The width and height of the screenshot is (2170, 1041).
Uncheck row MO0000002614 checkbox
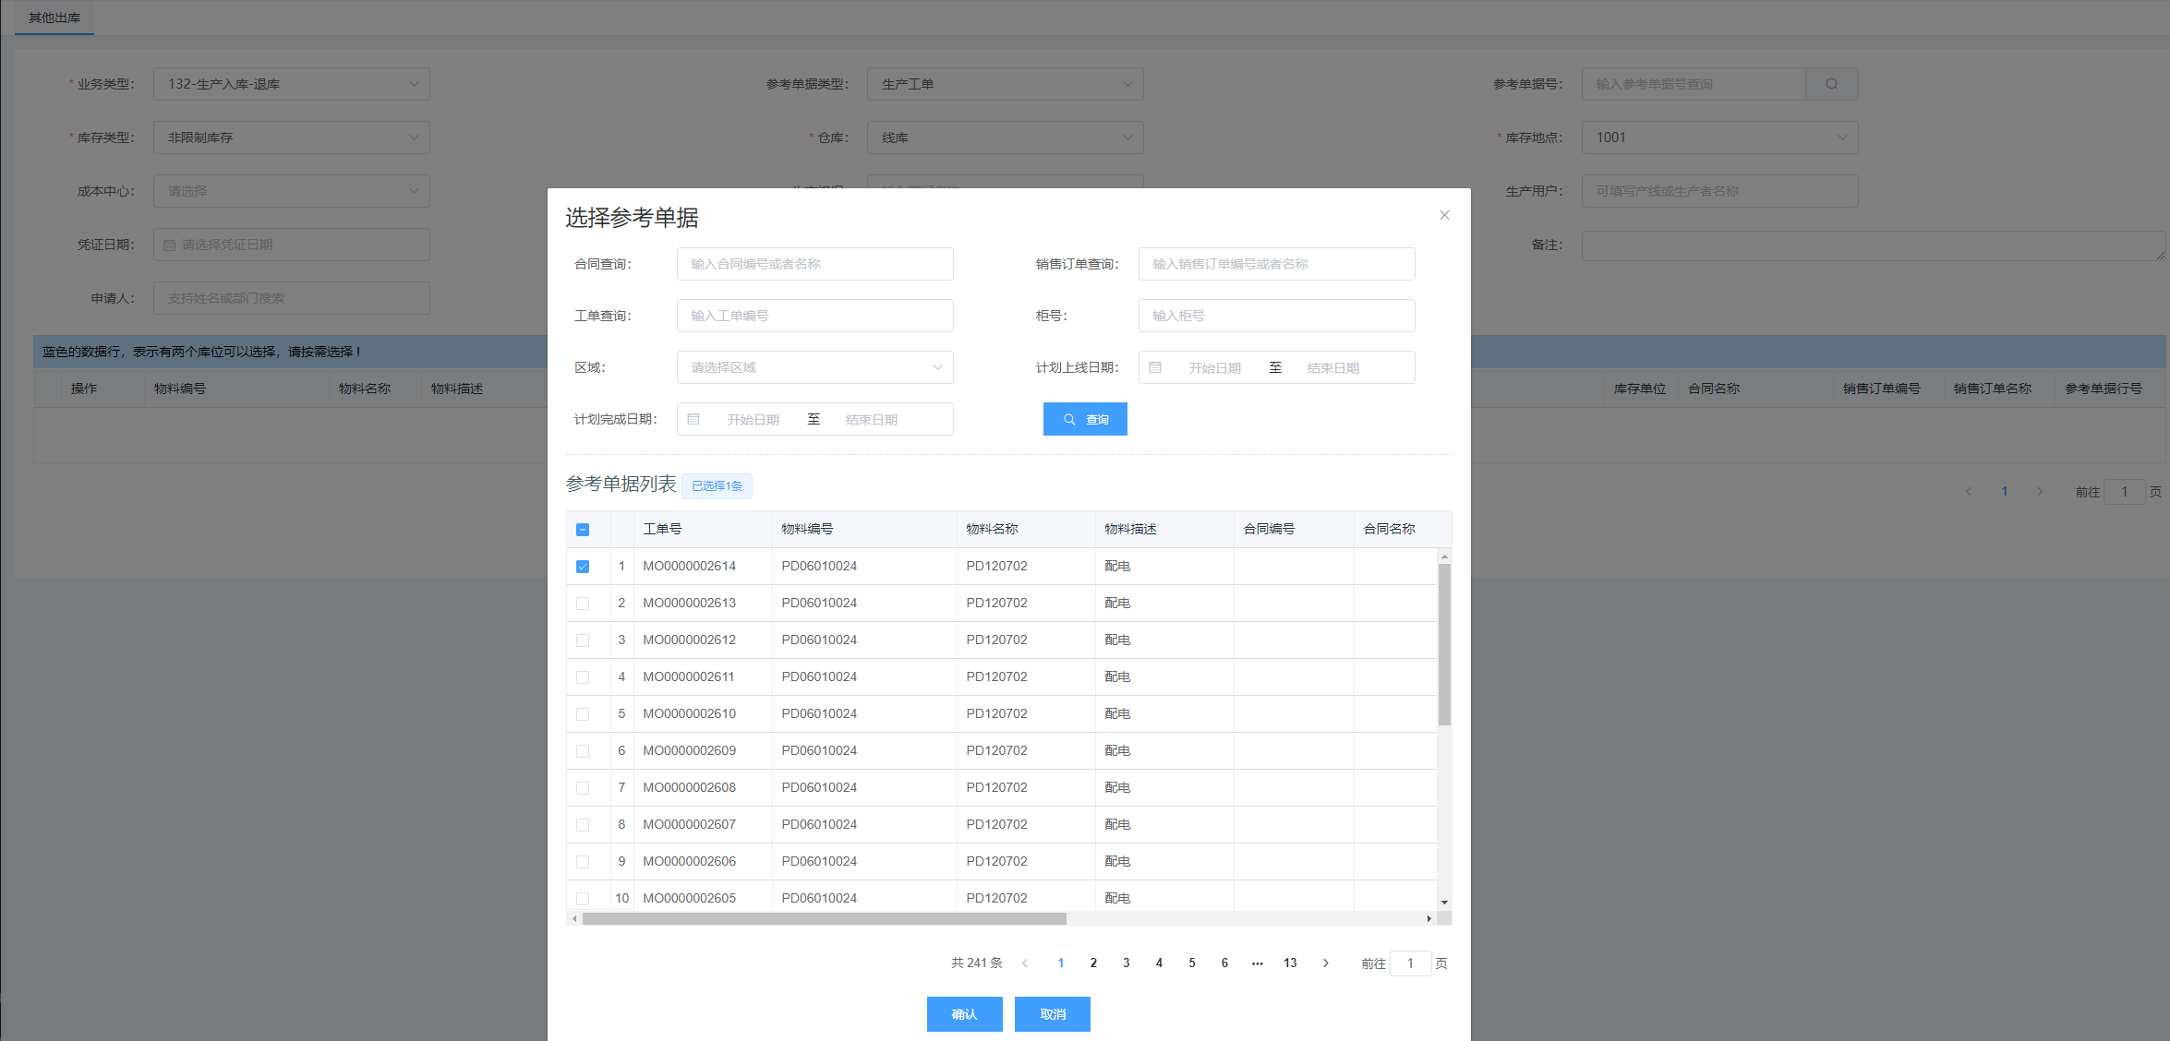point(583,567)
